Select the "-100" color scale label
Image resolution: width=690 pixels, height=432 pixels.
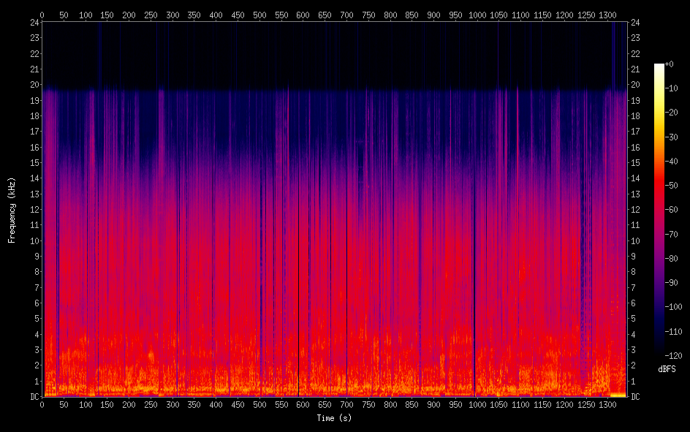pyautogui.click(x=673, y=307)
